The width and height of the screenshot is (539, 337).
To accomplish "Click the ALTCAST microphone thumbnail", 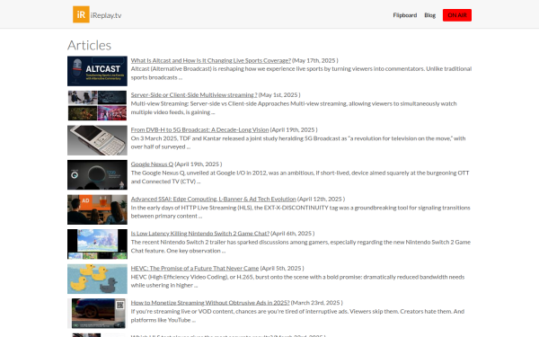I will pos(97,71).
